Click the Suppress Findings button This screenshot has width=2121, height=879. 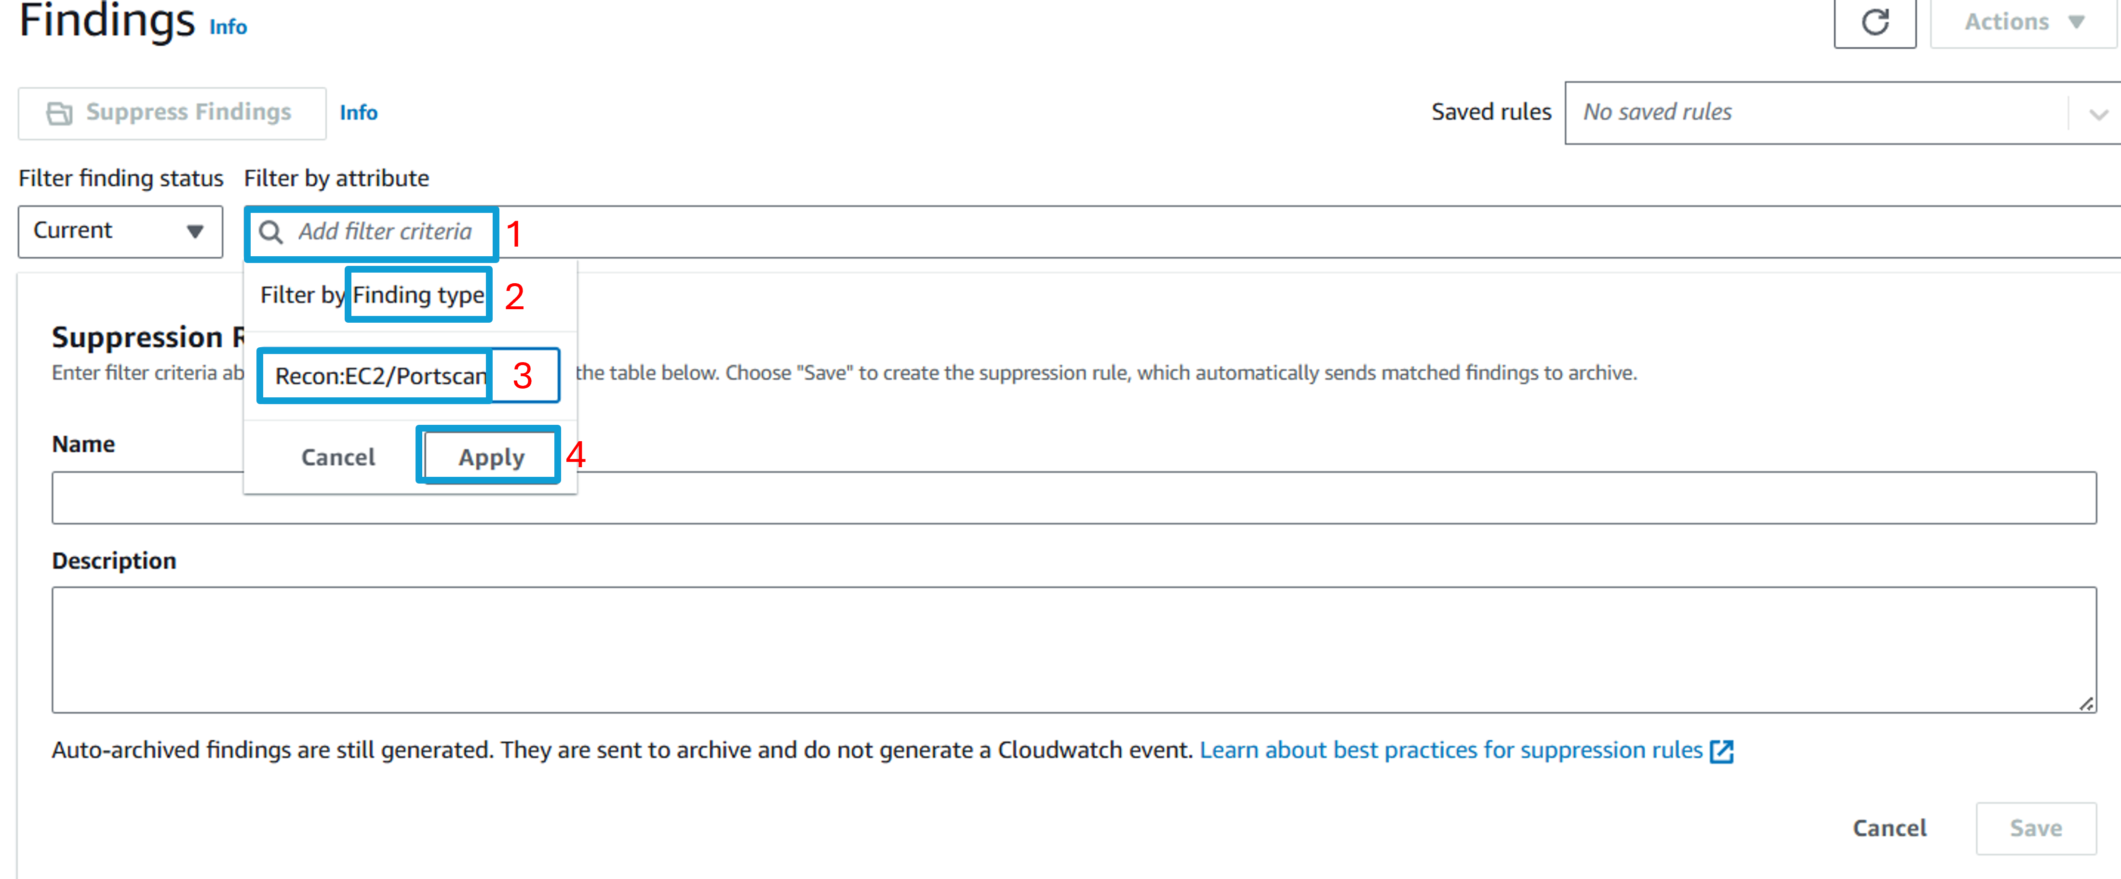tap(172, 113)
